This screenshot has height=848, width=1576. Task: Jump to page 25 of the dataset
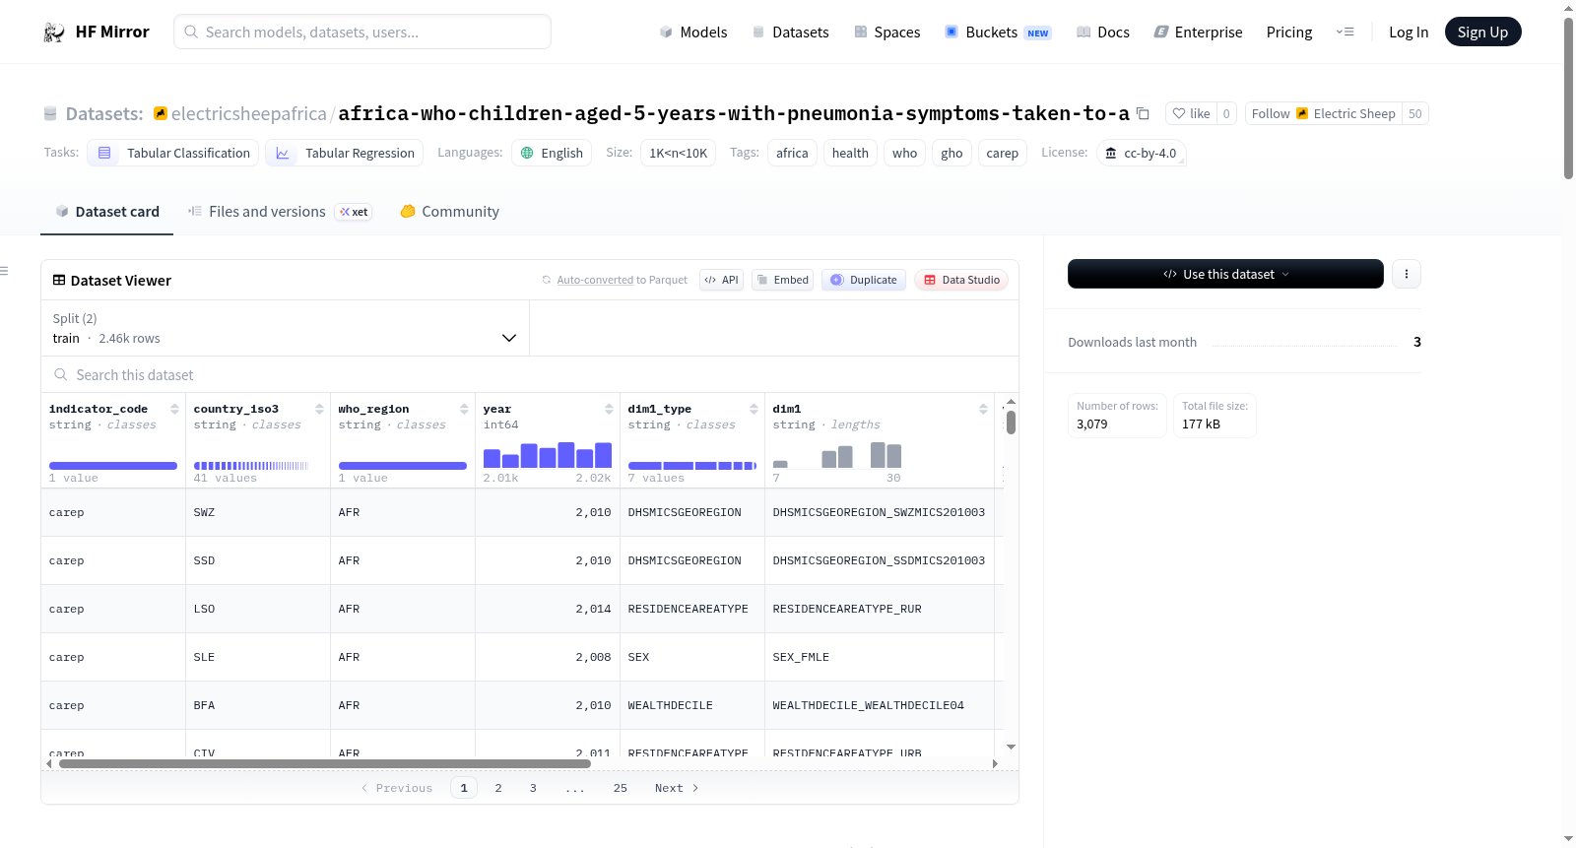point(621,788)
